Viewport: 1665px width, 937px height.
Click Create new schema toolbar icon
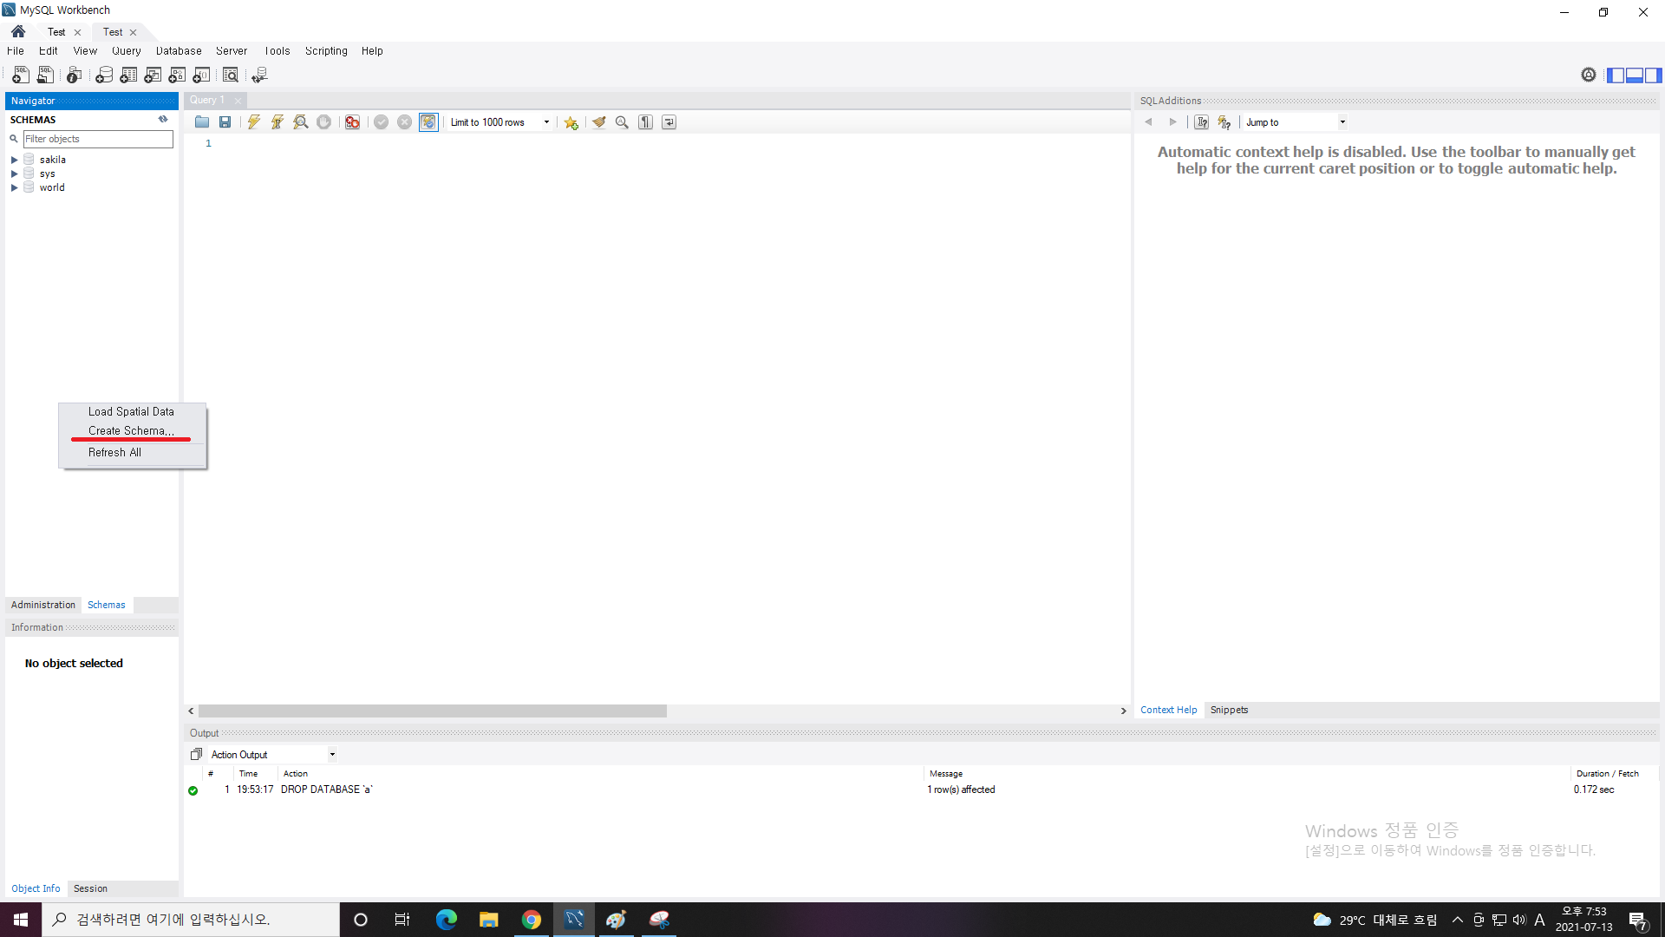tap(104, 75)
